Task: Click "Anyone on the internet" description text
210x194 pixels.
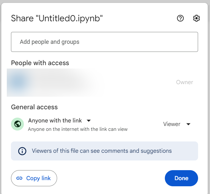Action: pyautogui.click(x=78, y=129)
